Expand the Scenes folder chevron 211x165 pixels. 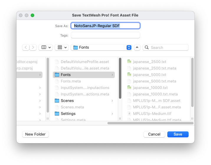click(112, 101)
